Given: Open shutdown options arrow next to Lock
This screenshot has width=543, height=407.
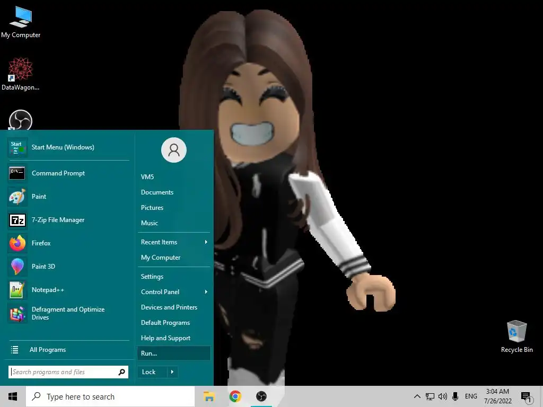Looking at the screenshot, I should pyautogui.click(x=172, y=372).
